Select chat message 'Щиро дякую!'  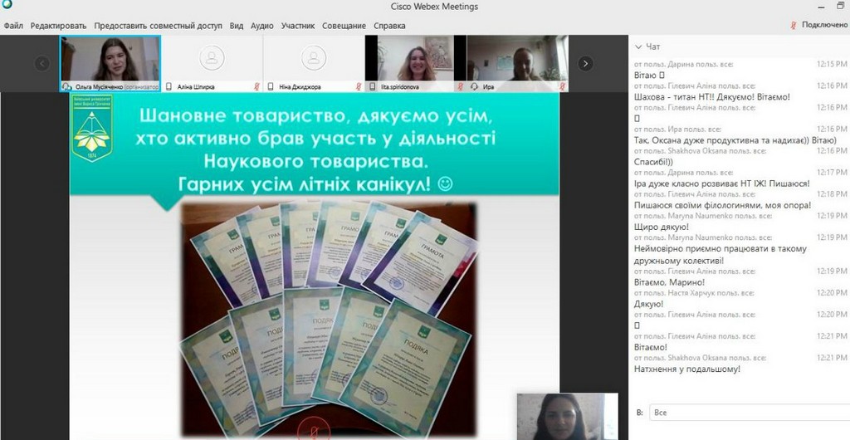point(662,227)
